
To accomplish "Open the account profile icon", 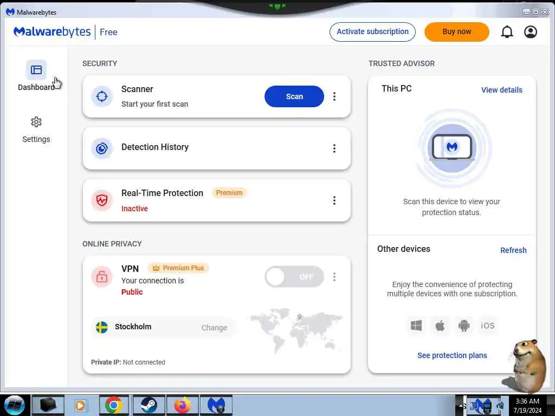I will pyautogui.click(x=530, y=32).
